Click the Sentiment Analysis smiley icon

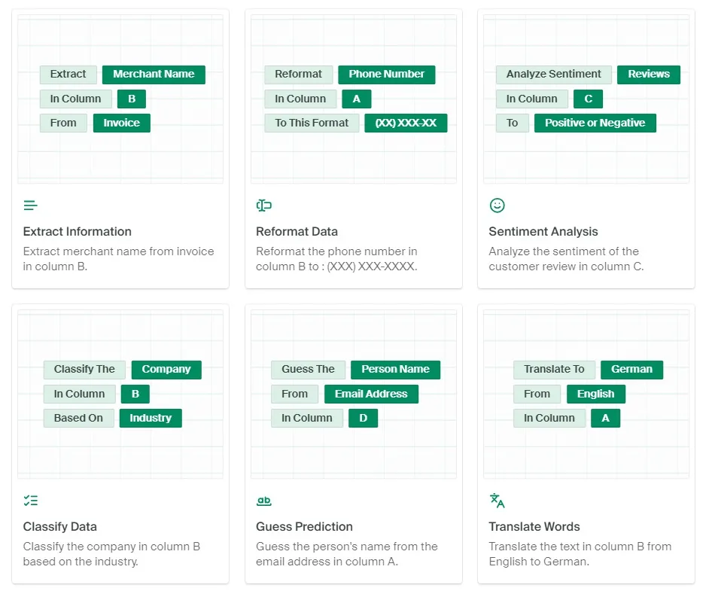[497, 206]
